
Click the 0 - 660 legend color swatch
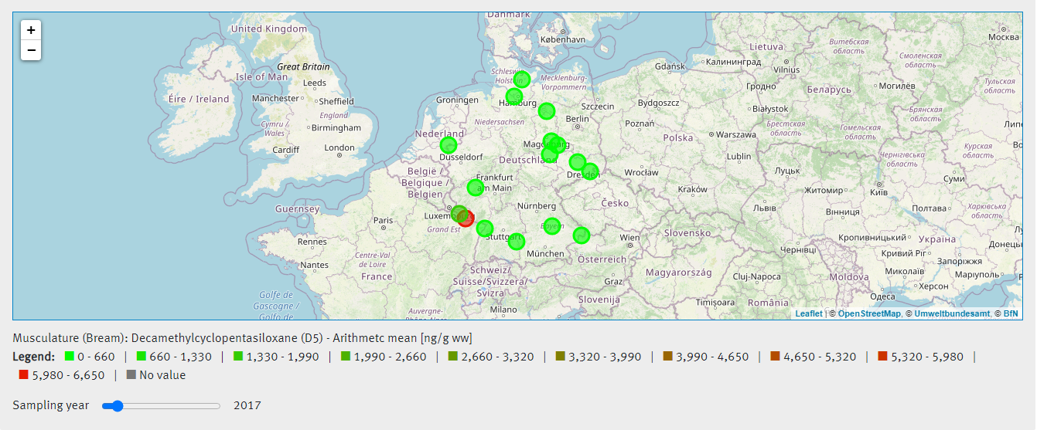pyautogui.click(x=70, y=357)
